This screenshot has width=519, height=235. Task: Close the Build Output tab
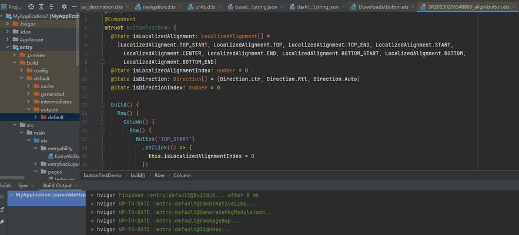point(75,186)
